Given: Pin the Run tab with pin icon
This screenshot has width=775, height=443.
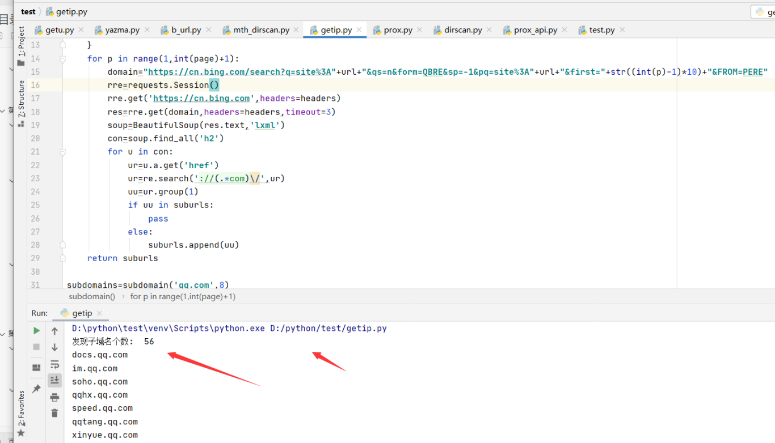Looking at the screenshot, I should (x=36, y=389).
